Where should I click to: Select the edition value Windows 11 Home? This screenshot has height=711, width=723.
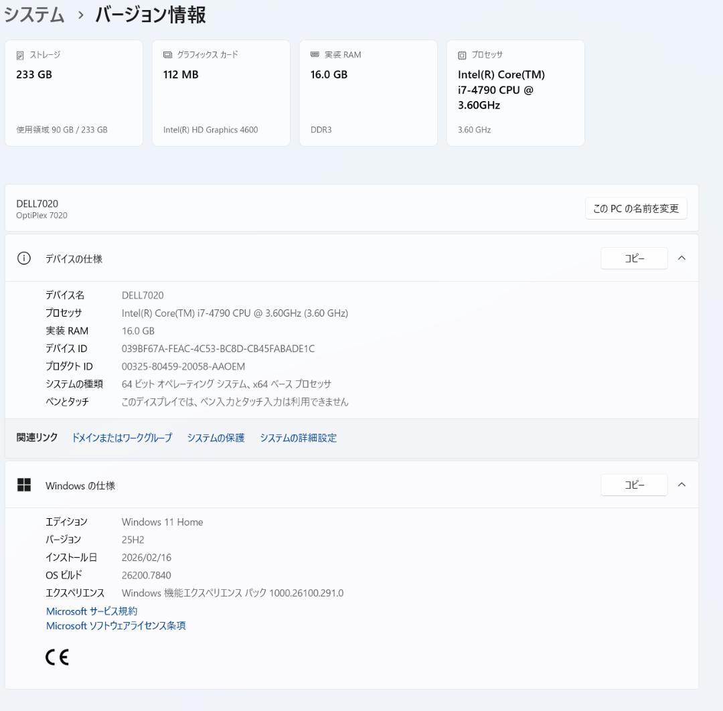pyautogui.click(x=162, y=522)
